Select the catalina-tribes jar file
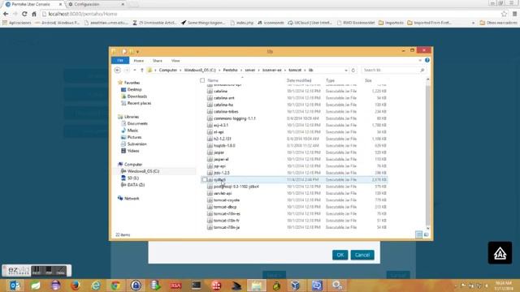 click(226, 112)
